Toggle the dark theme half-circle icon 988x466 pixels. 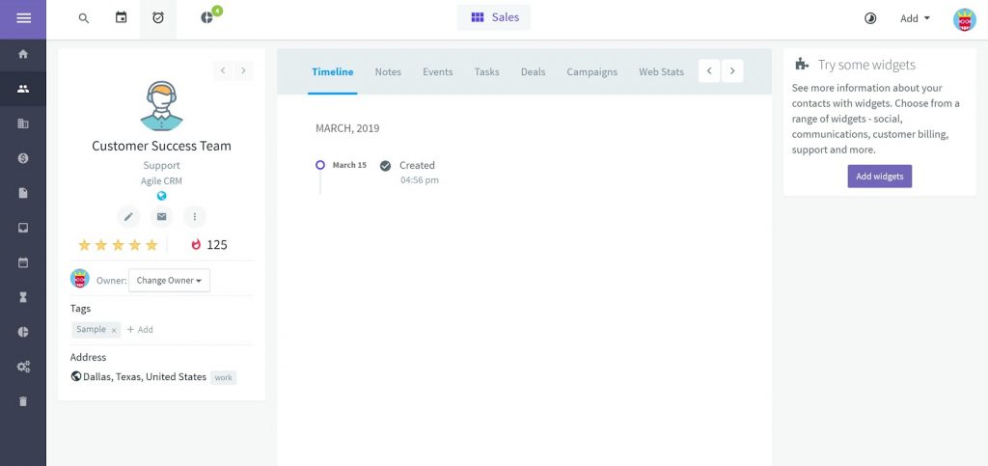pyautogui.click(x=870, y=18)
